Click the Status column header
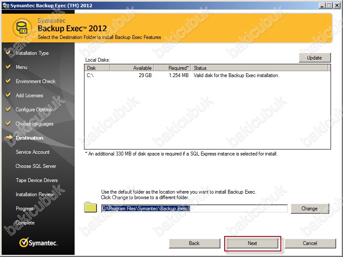The width and height of the screenshot is (343, 257). (x=260, y=68)
